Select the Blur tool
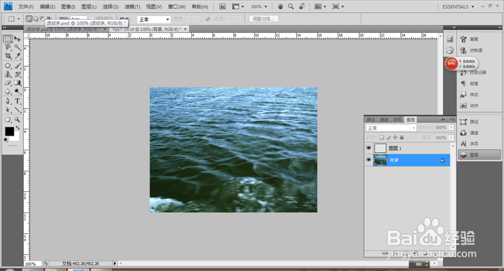Screen dimensions: 504x271 tap(8, 91)
